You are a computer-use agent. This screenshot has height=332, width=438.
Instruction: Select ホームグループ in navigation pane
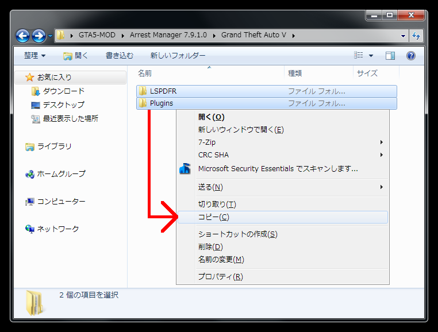pyautogui.click(x=61, y=173)
